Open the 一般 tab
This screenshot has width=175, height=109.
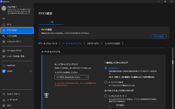coord(51,22)
